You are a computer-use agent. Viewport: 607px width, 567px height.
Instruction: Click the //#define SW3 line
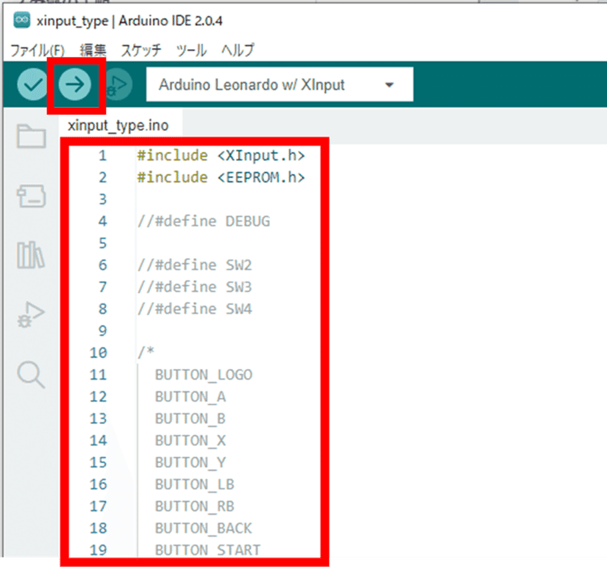[x=195, y=287]
